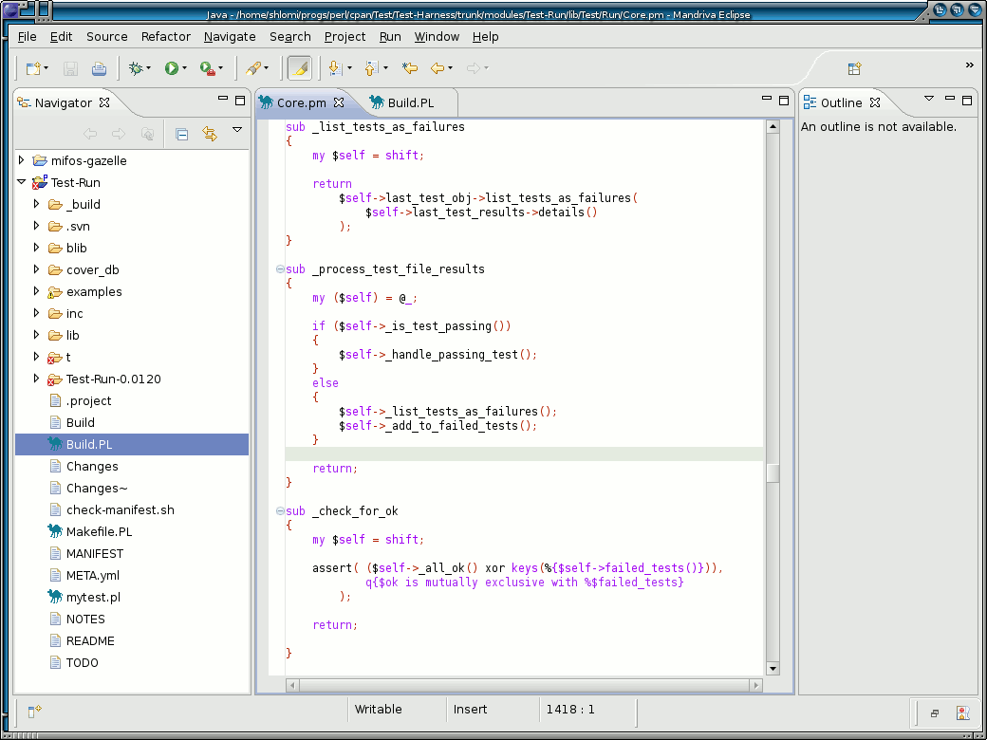
Task: Enable Link with Editor in Navigator
Action: [x=208, y=133]
